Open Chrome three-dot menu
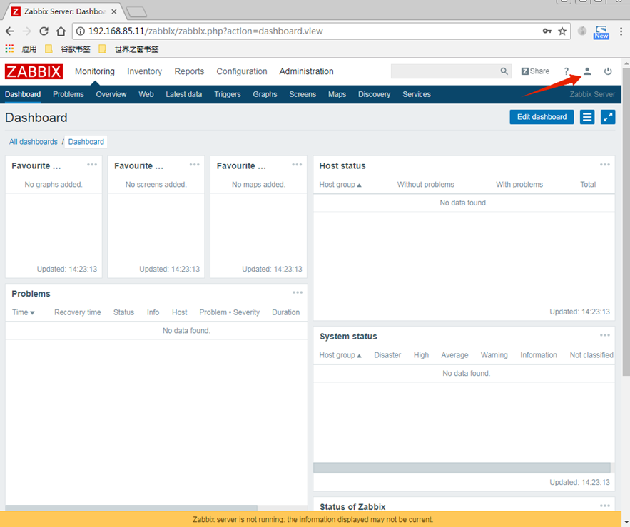Screen dimensions: 630x527 coord(621,31)
